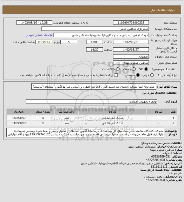Click the request creator name field
Viewport: 184px width, 202px height.
pyautogui.click(x=101, y=35)
